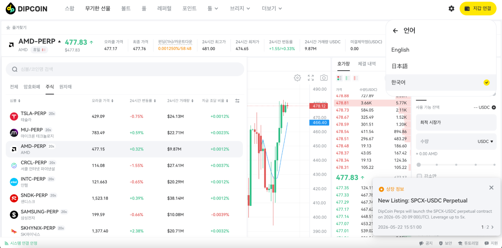
Task: Open the 풀 pool page
Action: point(144,8)
